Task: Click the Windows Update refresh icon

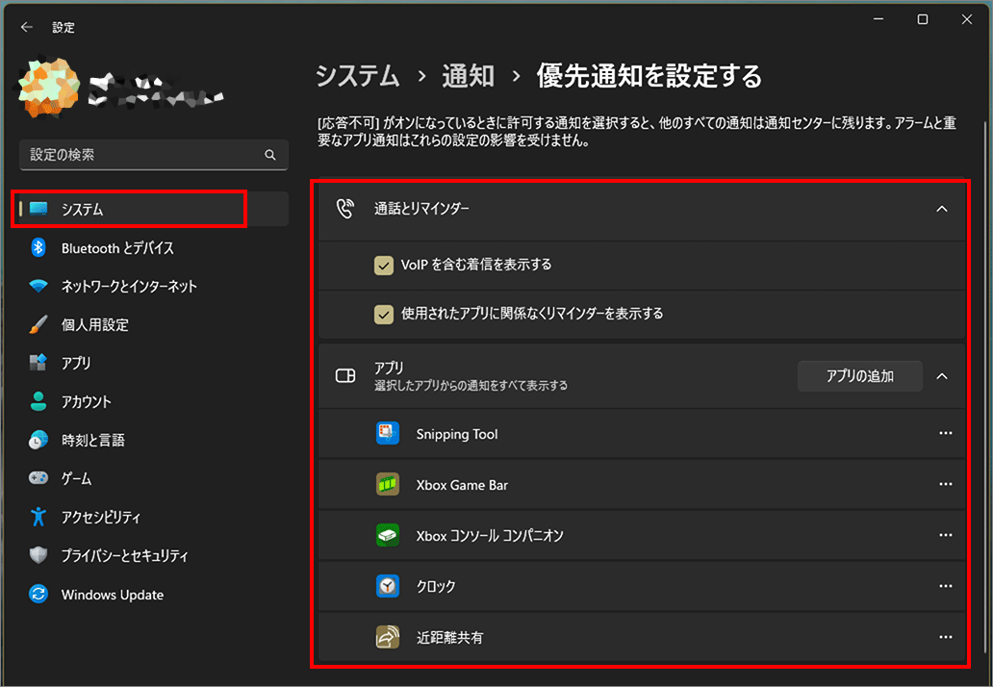Action: [x=38, y=594]
